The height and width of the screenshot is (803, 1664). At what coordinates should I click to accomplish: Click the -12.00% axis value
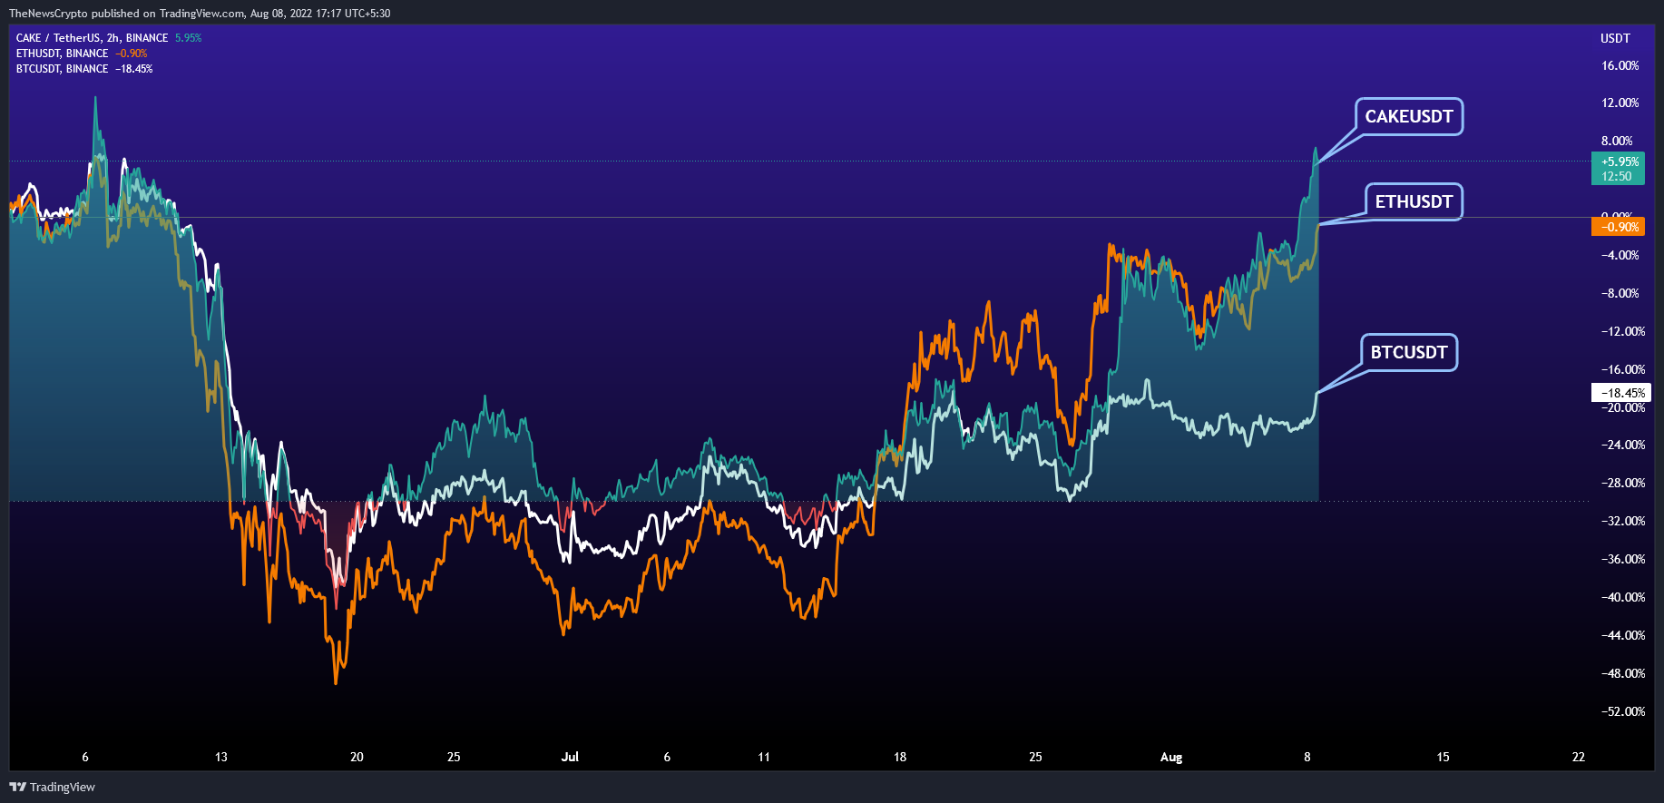[x=1623, y=331]
